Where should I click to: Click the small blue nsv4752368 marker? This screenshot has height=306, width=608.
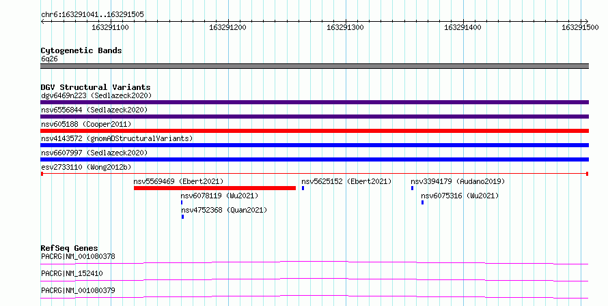coord(182,217)
